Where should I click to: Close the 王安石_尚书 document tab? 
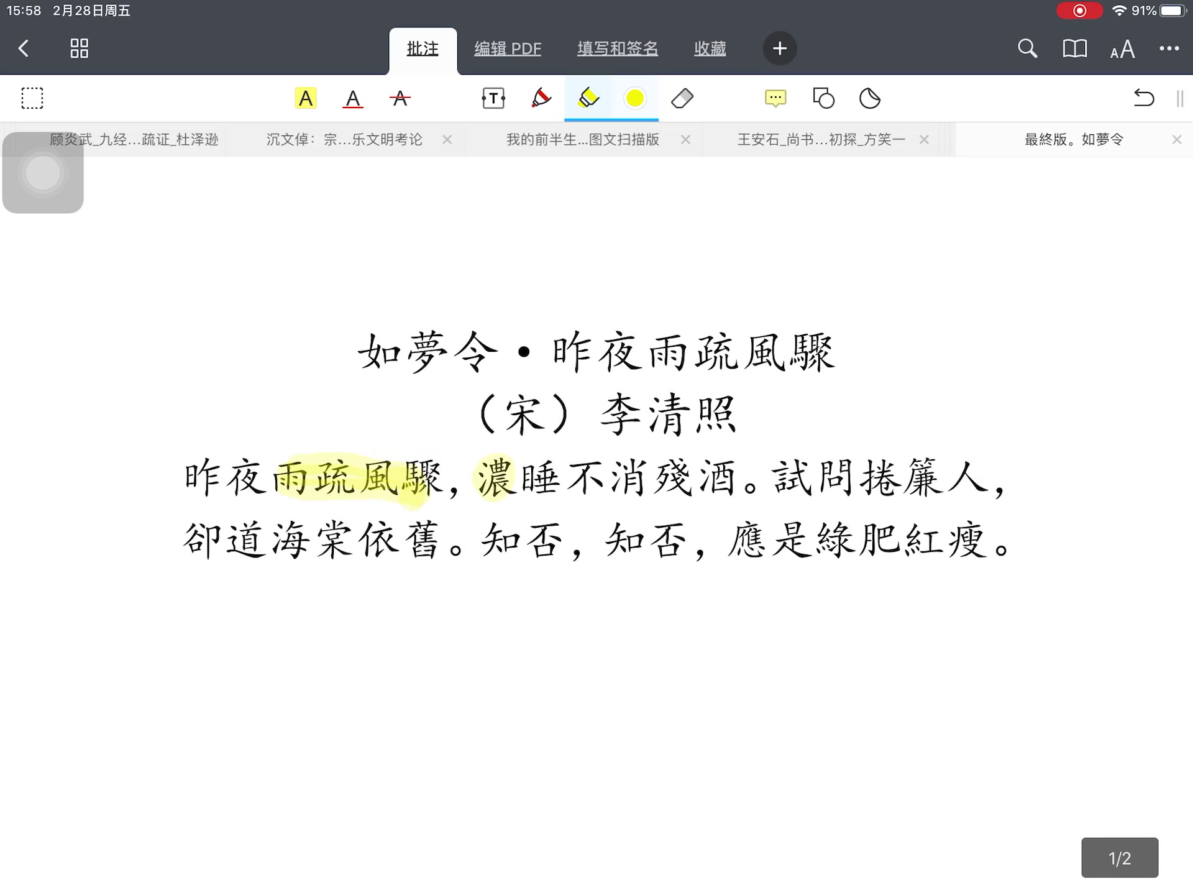[924, 139]
